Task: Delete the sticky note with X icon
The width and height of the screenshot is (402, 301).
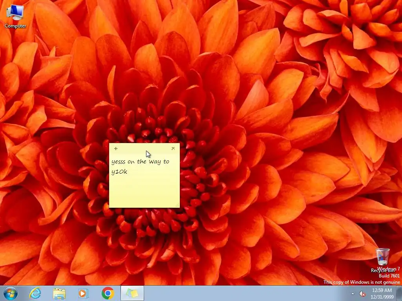Action: [173, 149]
